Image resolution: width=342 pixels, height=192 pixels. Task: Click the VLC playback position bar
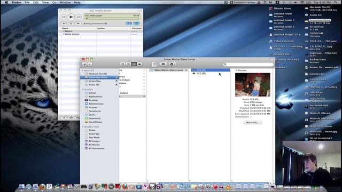[x=112, y=19]
